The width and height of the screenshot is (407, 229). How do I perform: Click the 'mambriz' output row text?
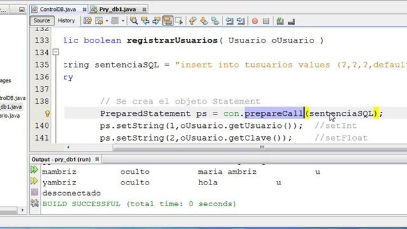(x=59, y=172)
